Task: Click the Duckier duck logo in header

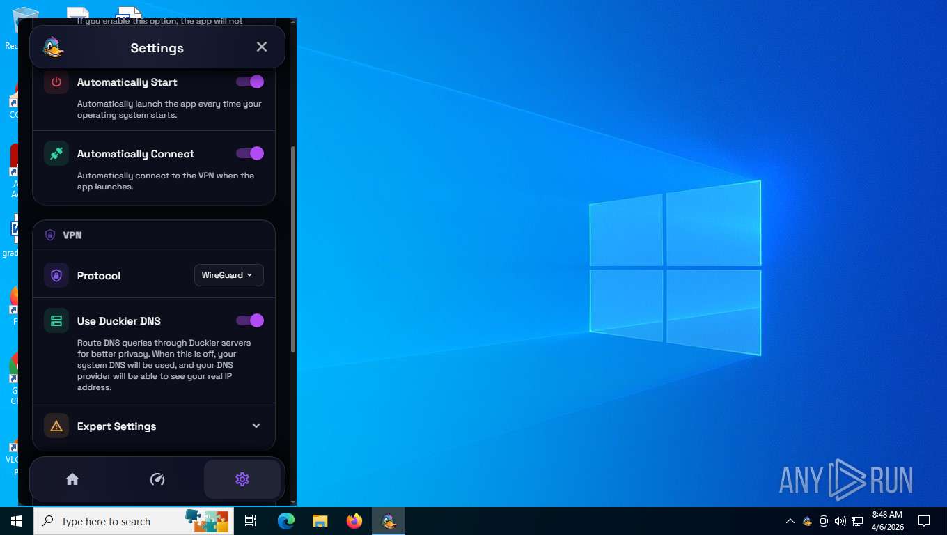Action: click(53, 47)
